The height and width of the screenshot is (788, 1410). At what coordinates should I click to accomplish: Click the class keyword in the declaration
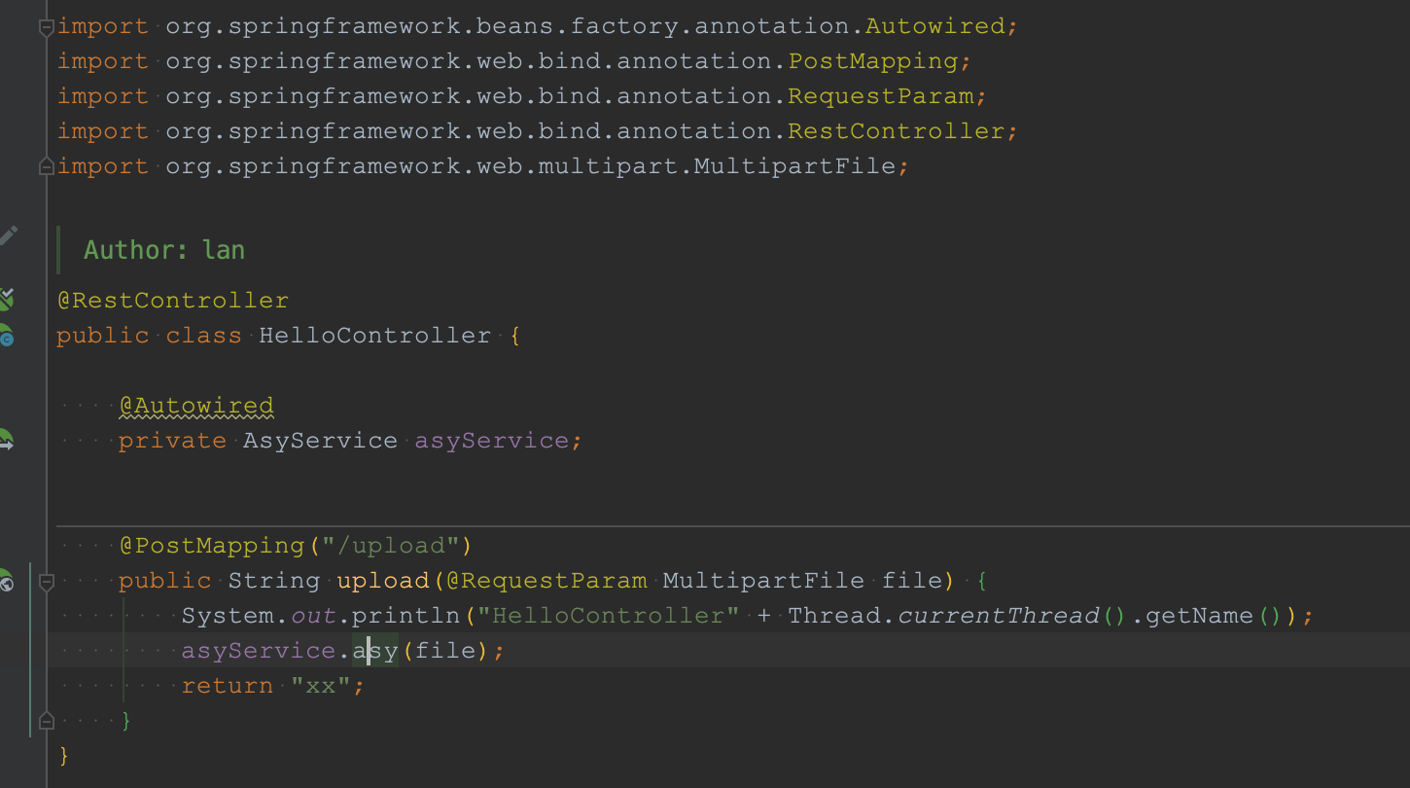point(204,336)
